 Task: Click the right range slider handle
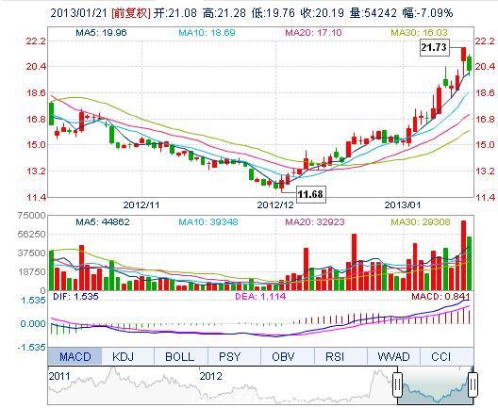pos(473,384)
